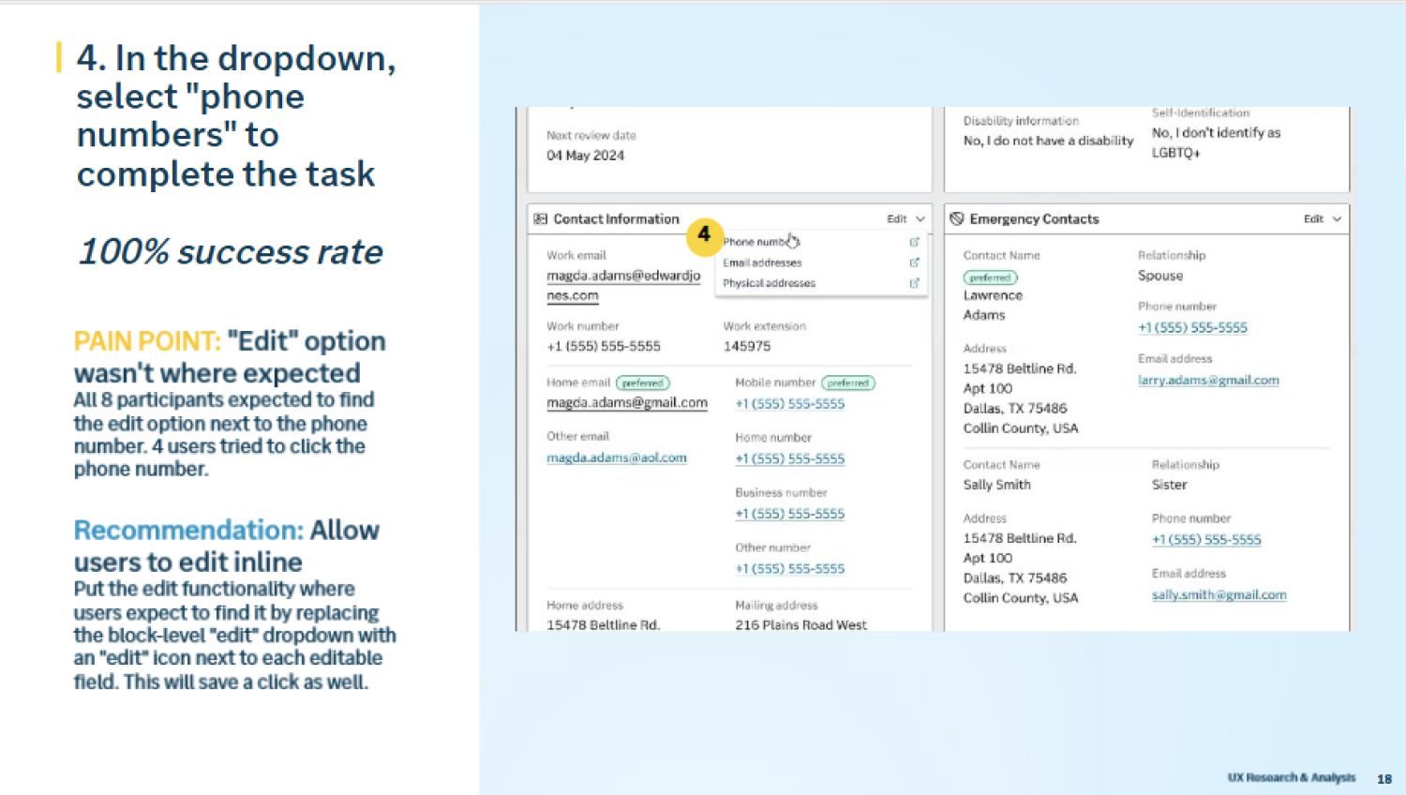Click the 'UX Research & Analysis' footer text
Image resolution: width=1406 pixels, height=795 pixels.
click(x=1292, y=777)
